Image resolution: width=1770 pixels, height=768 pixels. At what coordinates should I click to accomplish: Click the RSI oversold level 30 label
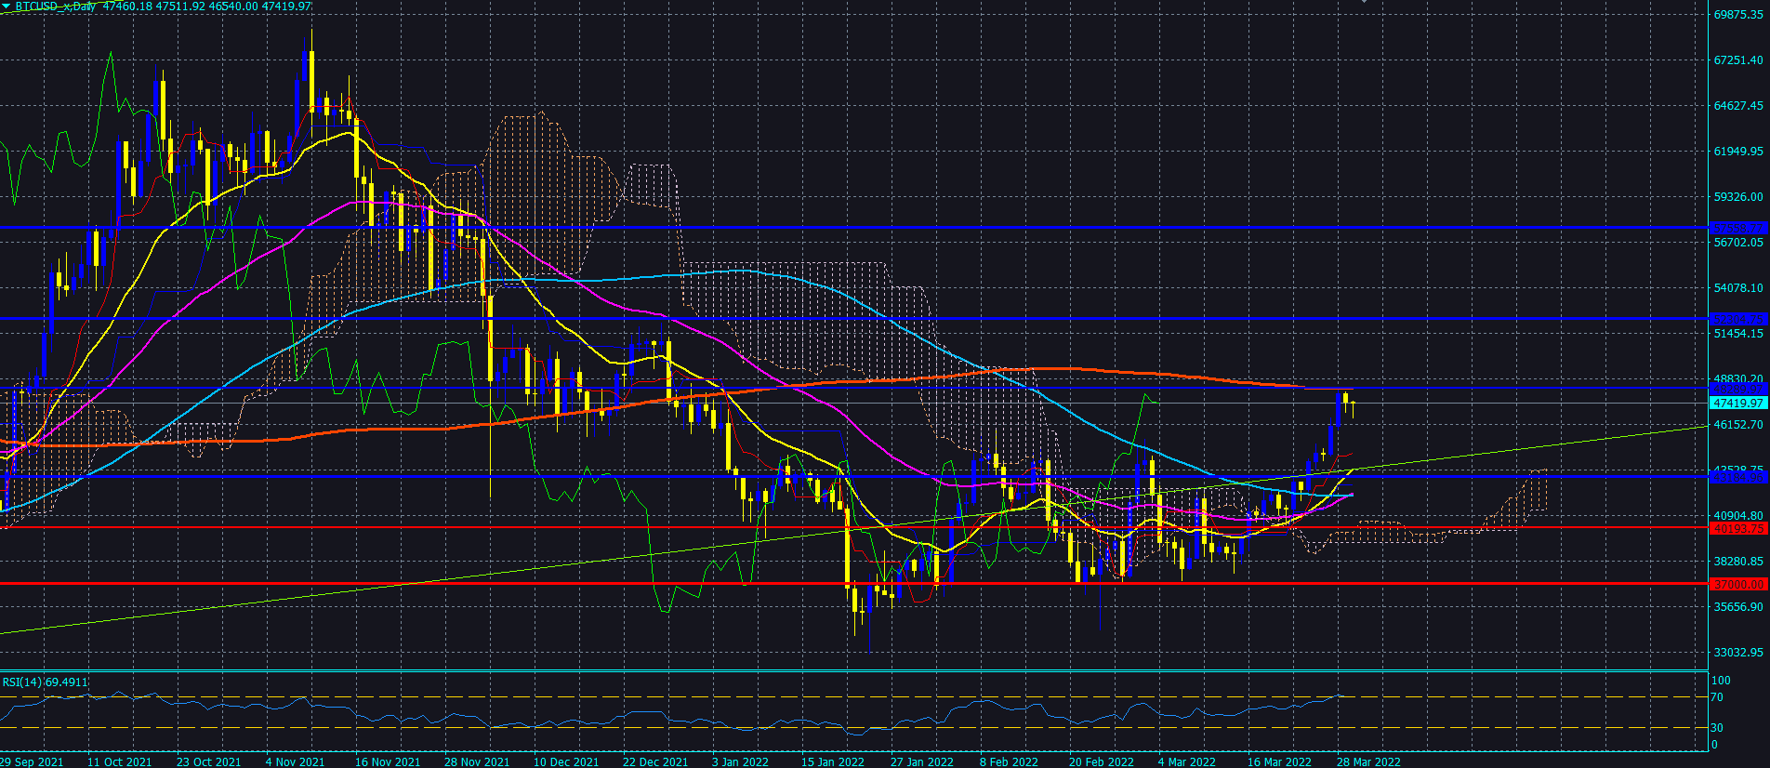point(1717,728)
